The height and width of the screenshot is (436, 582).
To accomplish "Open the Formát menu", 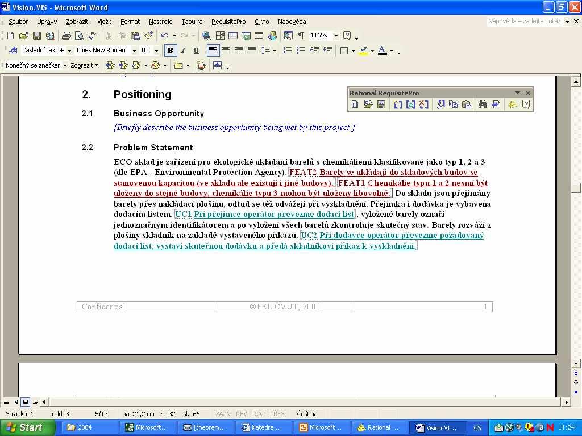I will click(x=130, y=22).
